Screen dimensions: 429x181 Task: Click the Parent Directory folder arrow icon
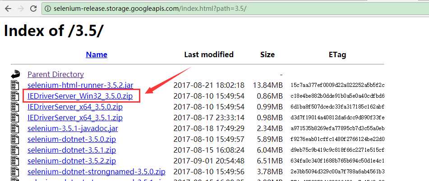pyautogui.click(x=15, y=74)
